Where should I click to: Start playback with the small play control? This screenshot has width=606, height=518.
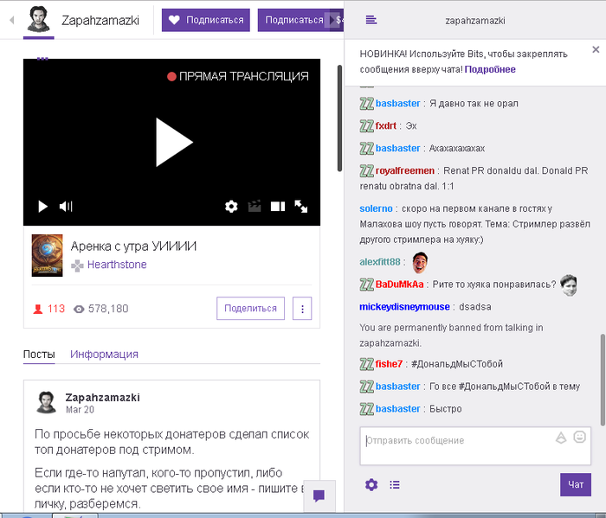coord(42,207)
